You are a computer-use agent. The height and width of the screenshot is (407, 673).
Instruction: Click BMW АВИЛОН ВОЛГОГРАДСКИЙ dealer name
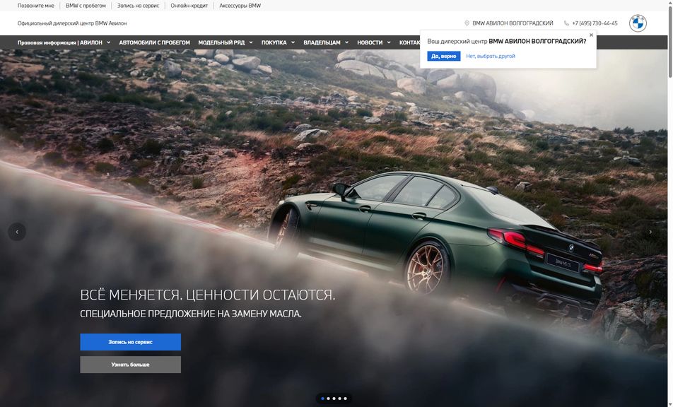(513, 23)
